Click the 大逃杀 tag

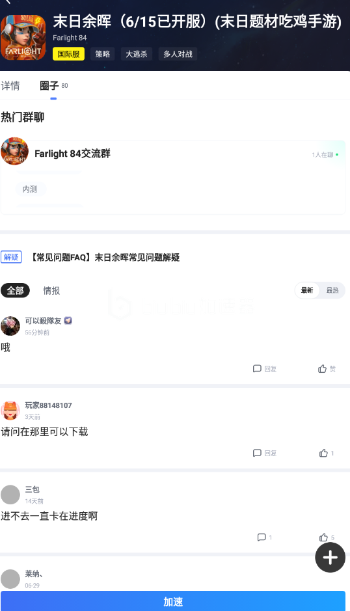point(137,54)
